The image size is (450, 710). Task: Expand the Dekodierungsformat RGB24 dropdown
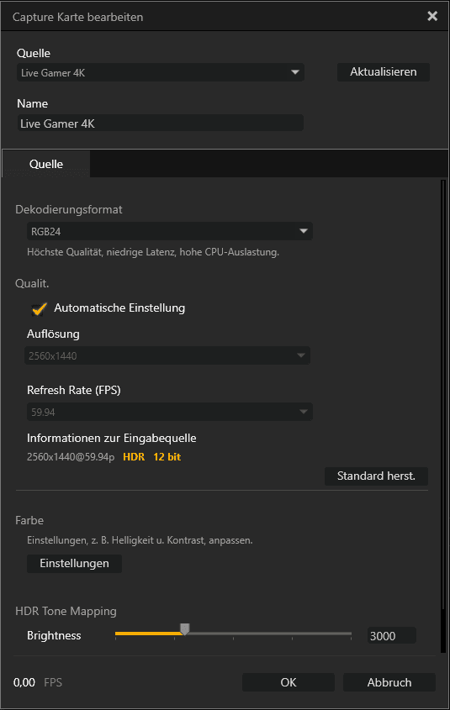point(170,231)
